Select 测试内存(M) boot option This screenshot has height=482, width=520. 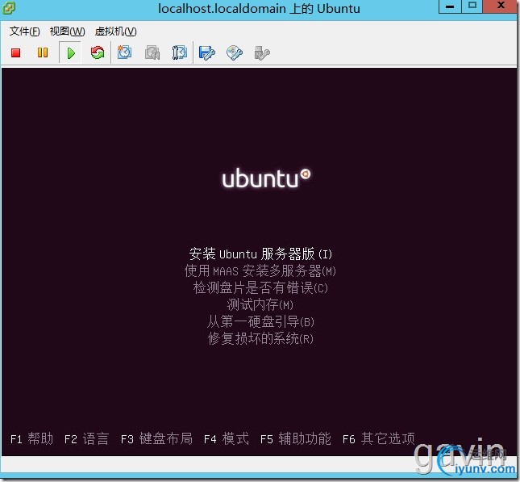[260, 304]
